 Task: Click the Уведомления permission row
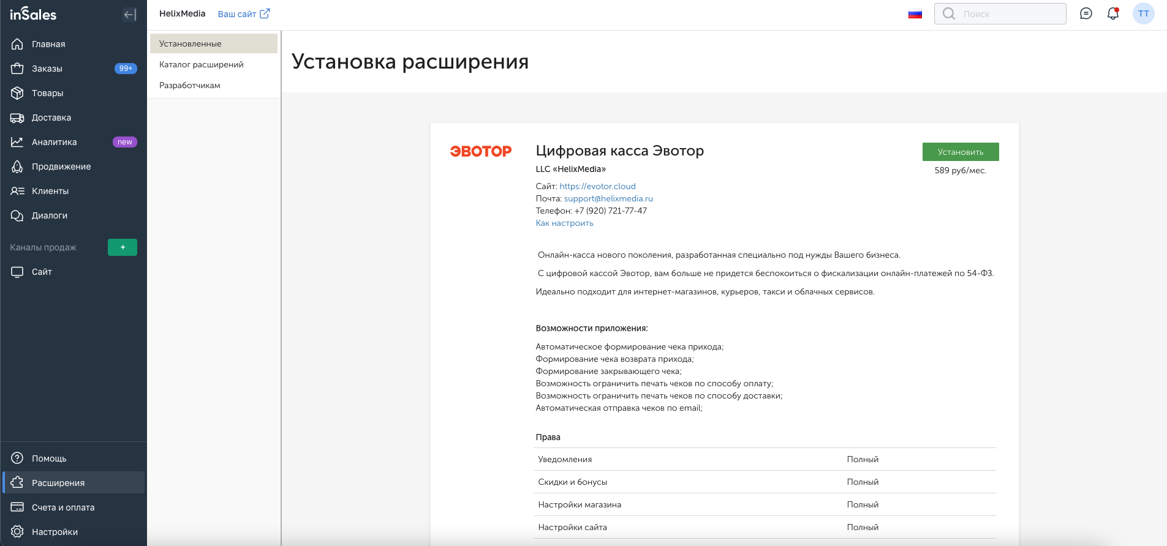coord(765,459)
